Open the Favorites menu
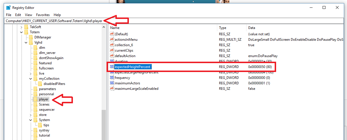Screen dimensions: 347x140 click(43, 15)
